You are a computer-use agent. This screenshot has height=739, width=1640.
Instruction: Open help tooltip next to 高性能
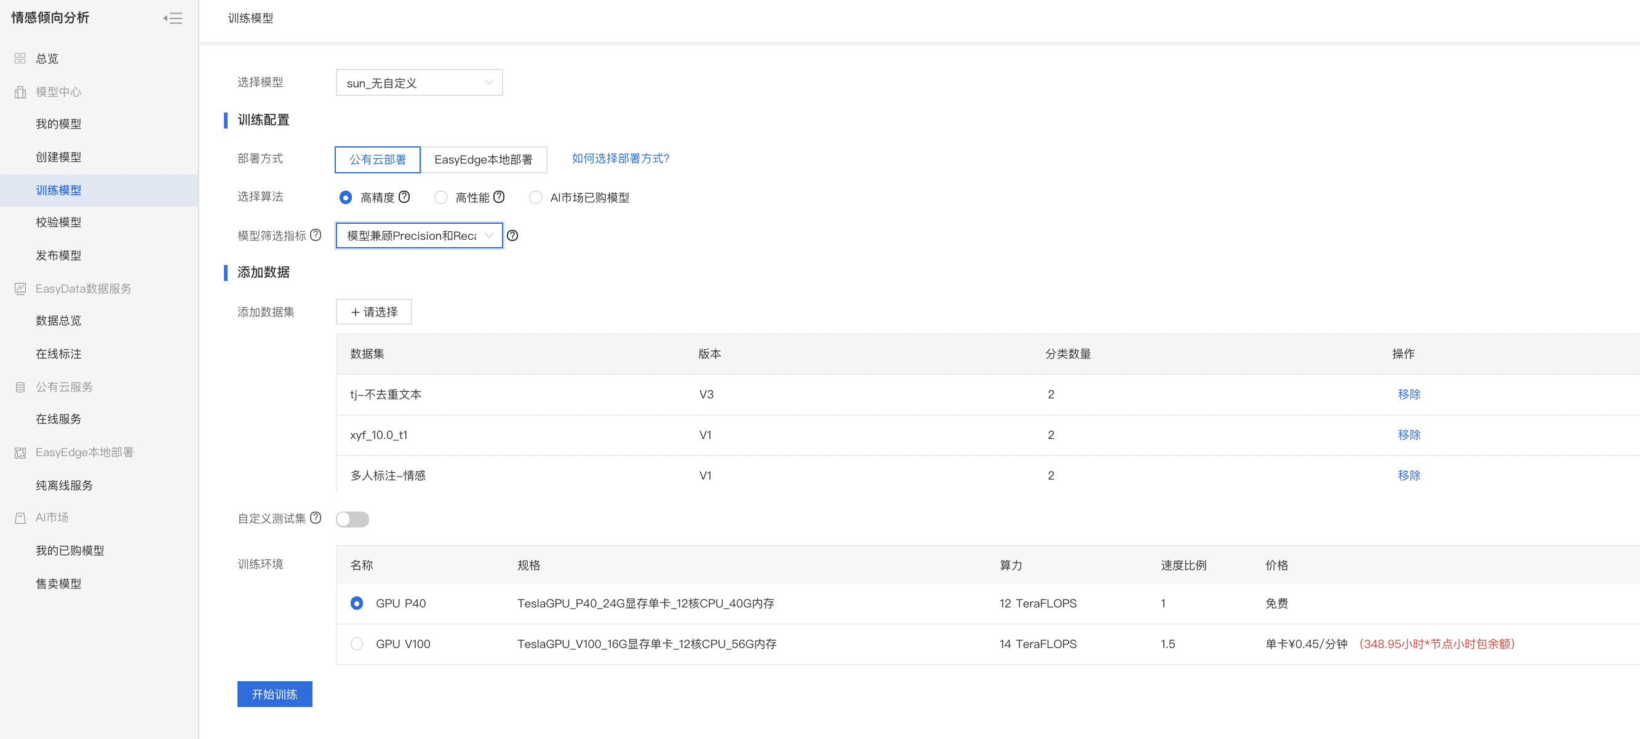pyautogui.click(x=499, y=197)
